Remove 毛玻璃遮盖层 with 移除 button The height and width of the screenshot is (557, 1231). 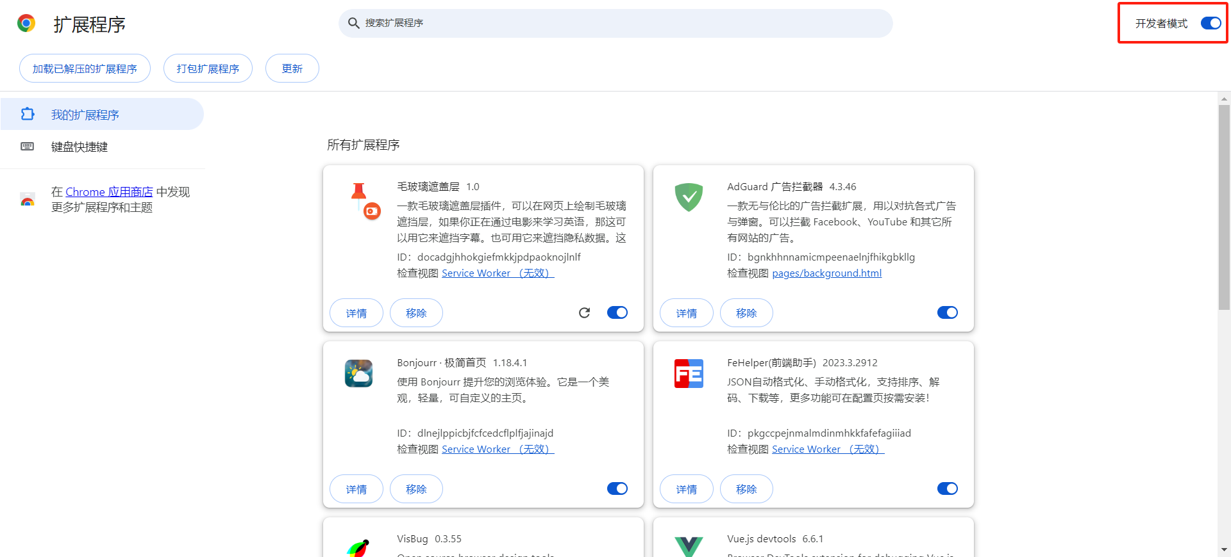(416, 313)
